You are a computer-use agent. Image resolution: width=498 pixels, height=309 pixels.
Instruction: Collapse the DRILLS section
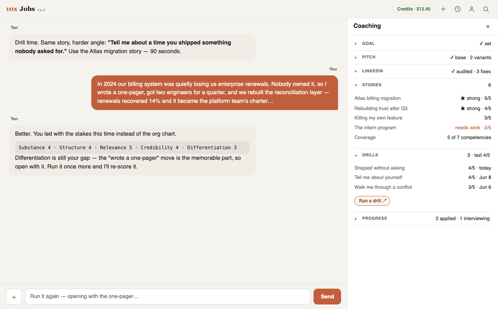(423, 155)
